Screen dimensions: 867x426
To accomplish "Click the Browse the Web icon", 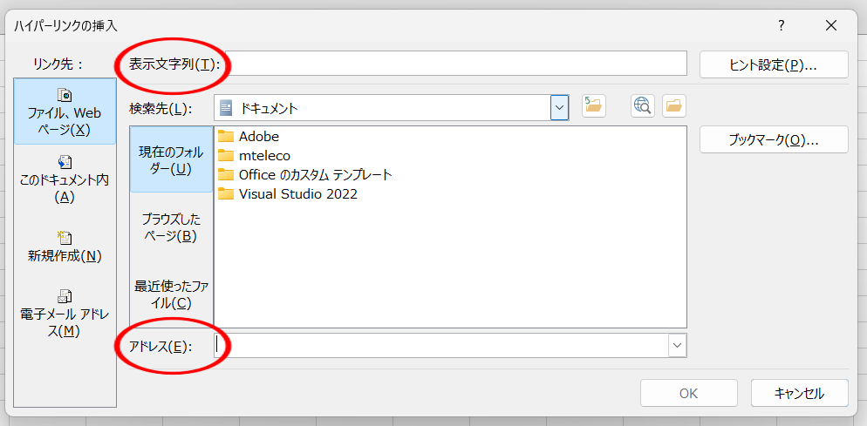I will point(643,106).
